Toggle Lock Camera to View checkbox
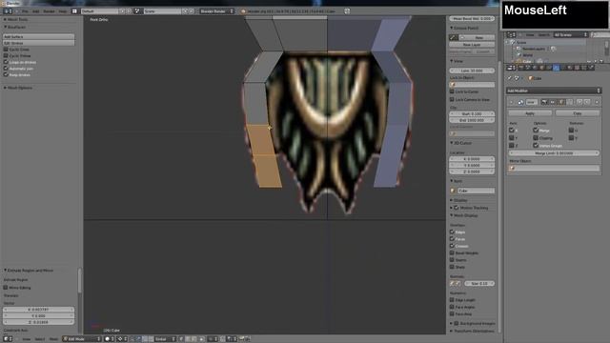 point(452,99)
